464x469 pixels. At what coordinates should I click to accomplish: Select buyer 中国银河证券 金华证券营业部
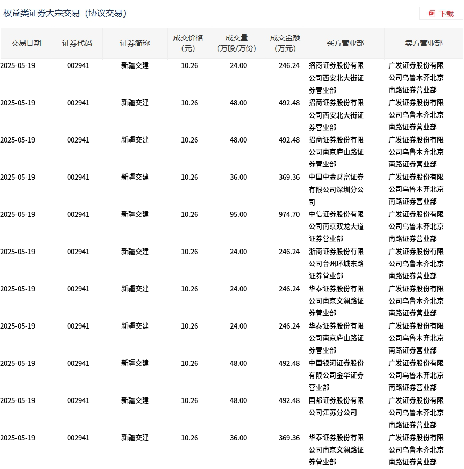point(336,375)
